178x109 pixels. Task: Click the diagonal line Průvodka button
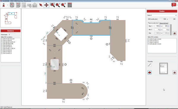(x=150, y=65)
